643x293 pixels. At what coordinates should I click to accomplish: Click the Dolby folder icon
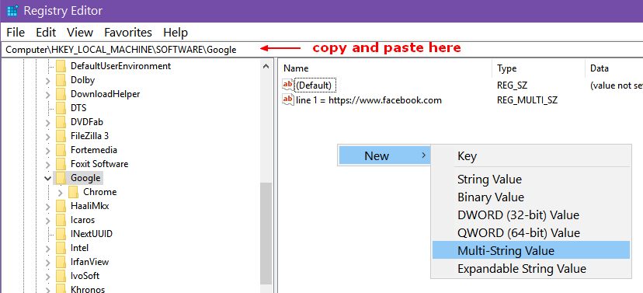click(x=61, y=80)
